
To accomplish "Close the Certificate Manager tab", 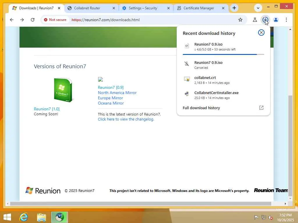I will [x=223, y=8].
